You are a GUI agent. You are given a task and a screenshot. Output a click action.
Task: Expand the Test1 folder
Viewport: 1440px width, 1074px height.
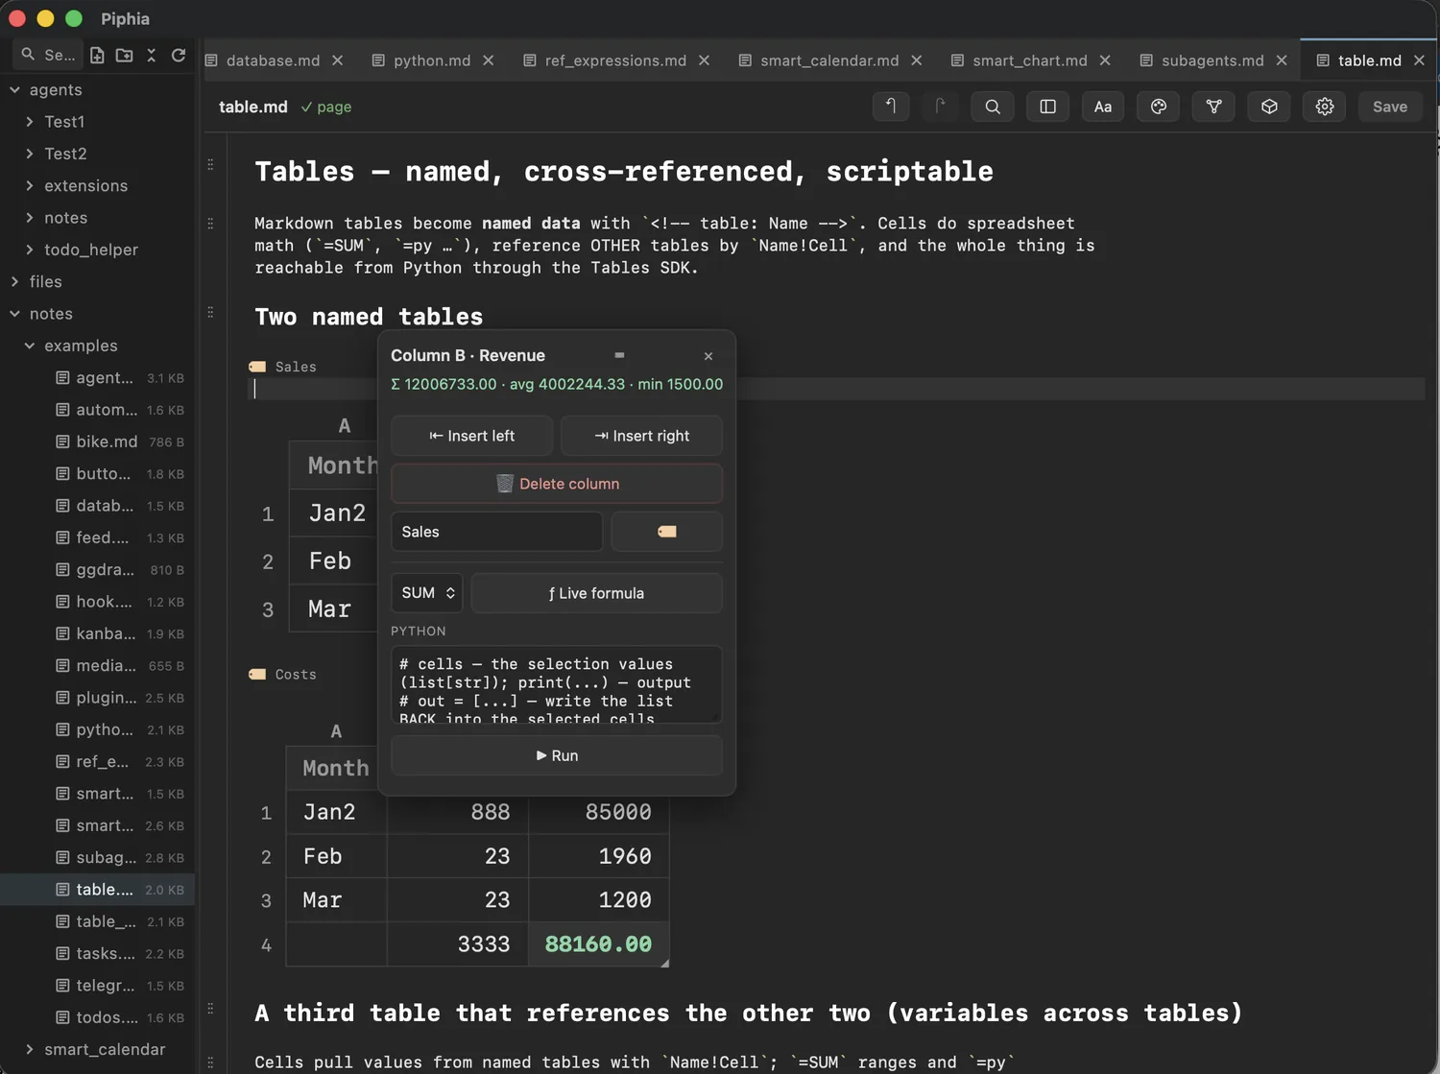click(x=30, y=122)
